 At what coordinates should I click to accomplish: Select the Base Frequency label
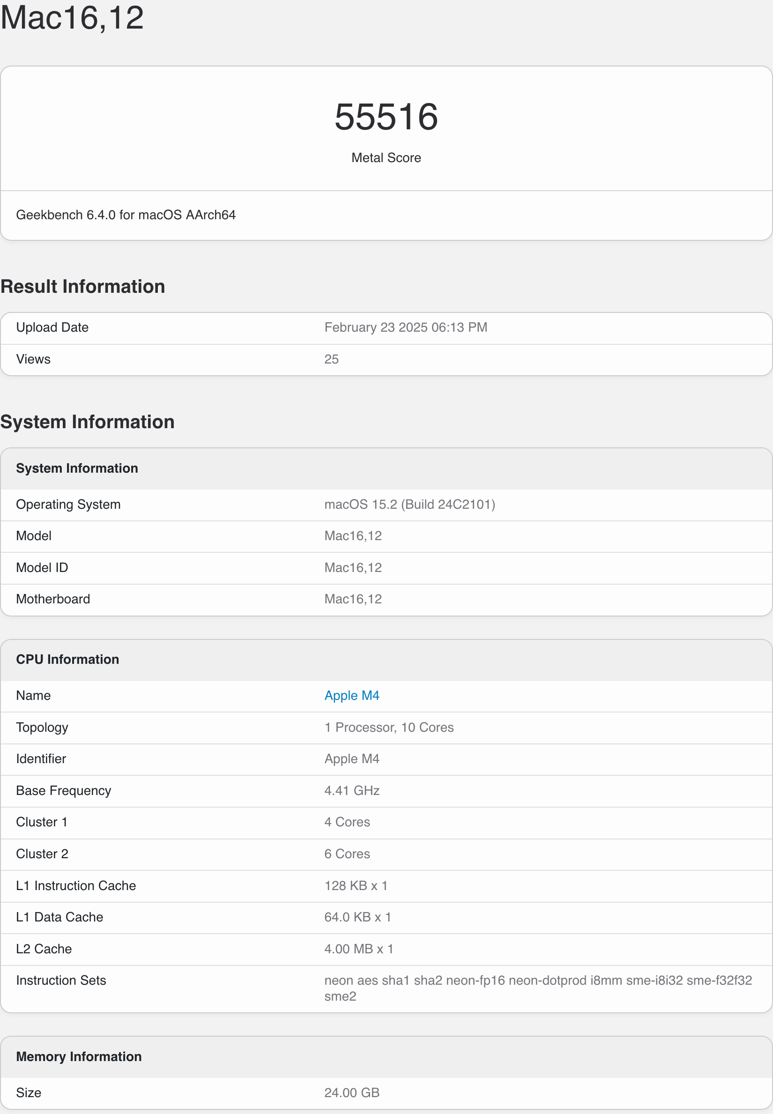(63, 791)
